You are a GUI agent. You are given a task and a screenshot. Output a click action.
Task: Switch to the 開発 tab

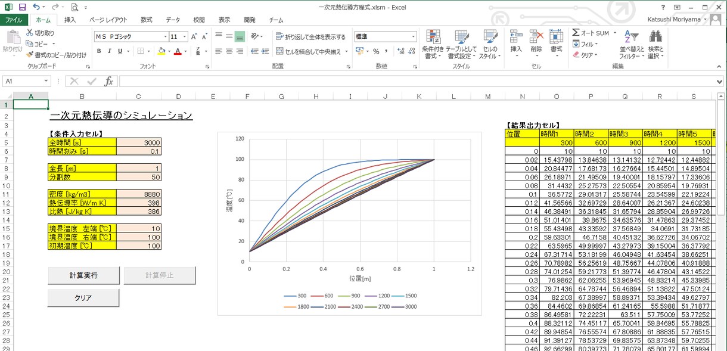coord(250,20)
